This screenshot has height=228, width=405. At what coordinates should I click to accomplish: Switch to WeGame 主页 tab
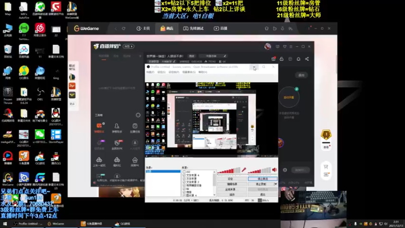143,28
